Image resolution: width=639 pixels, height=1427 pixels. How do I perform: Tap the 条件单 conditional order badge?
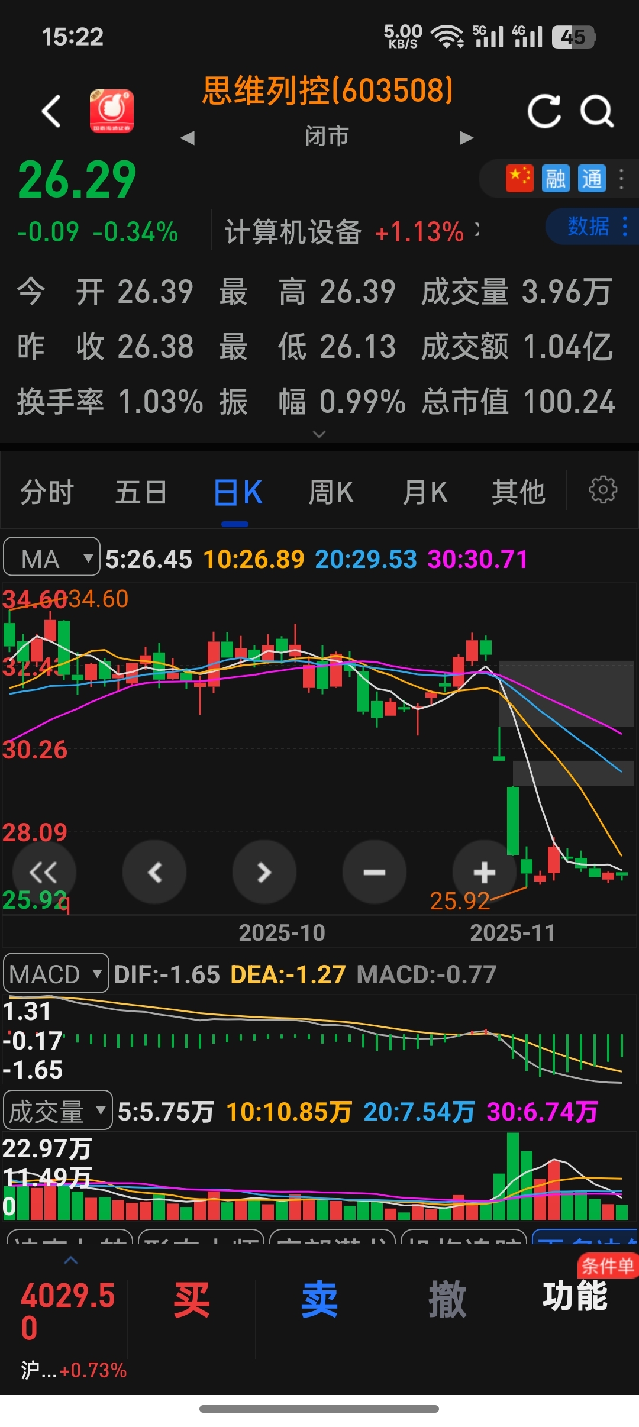(608, 1266)
